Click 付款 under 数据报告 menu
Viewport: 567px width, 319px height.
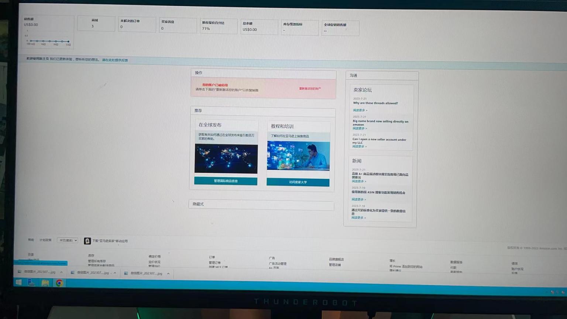[453, 267]
